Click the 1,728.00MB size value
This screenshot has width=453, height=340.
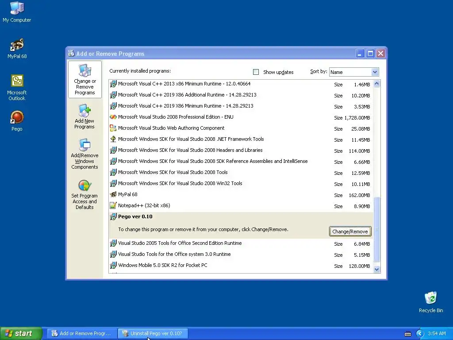(357, 118)
